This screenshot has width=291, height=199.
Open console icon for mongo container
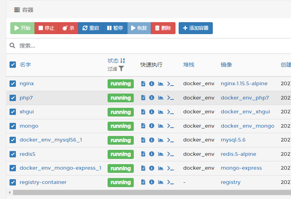tap(170, 126)
